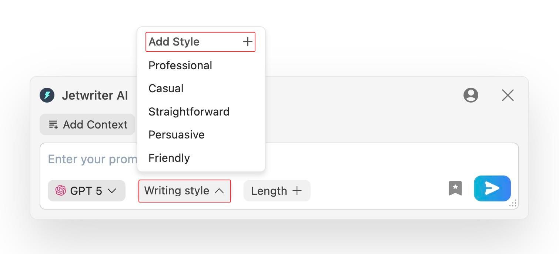The width and height of the screenshot is (559, 254).
Task: Close the Jetwriter AI panel
Action: coord(508,95)
